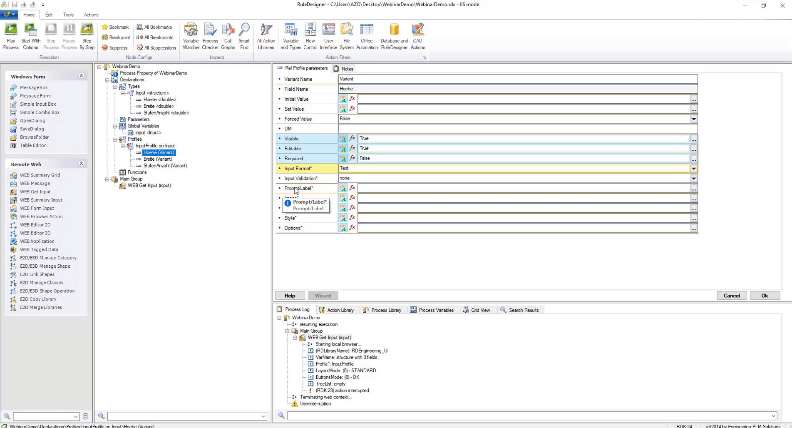Image resolution: width=792 pixels, height=428 pixels.
Task: Open the Forced Value dropdown
Action: coord(693,119)
